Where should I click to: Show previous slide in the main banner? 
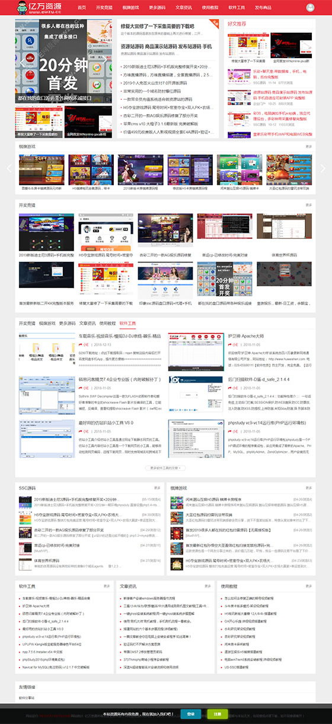point(23,62)
